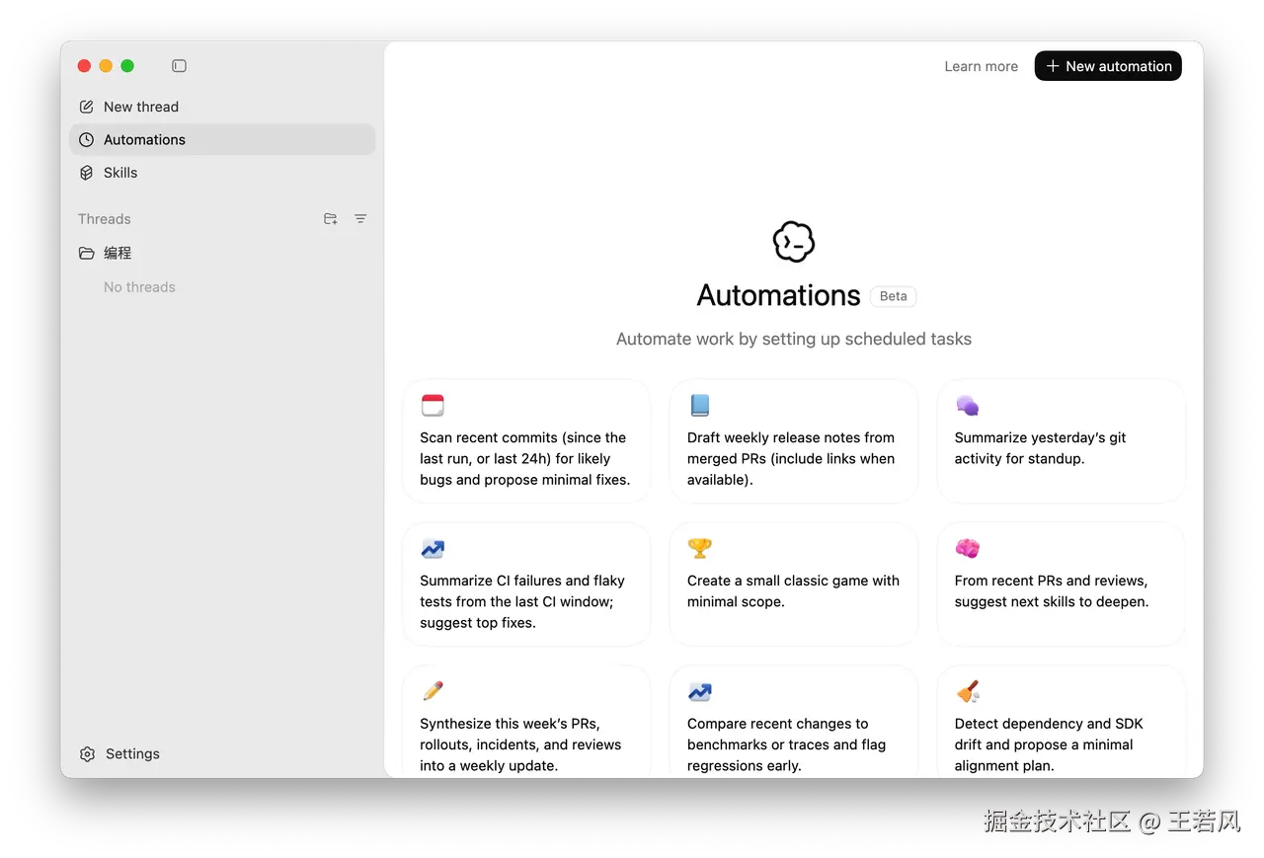Click the broom icon on SDK drift card
This screenshot has width=1264, height=858.
tap(967, 691)
